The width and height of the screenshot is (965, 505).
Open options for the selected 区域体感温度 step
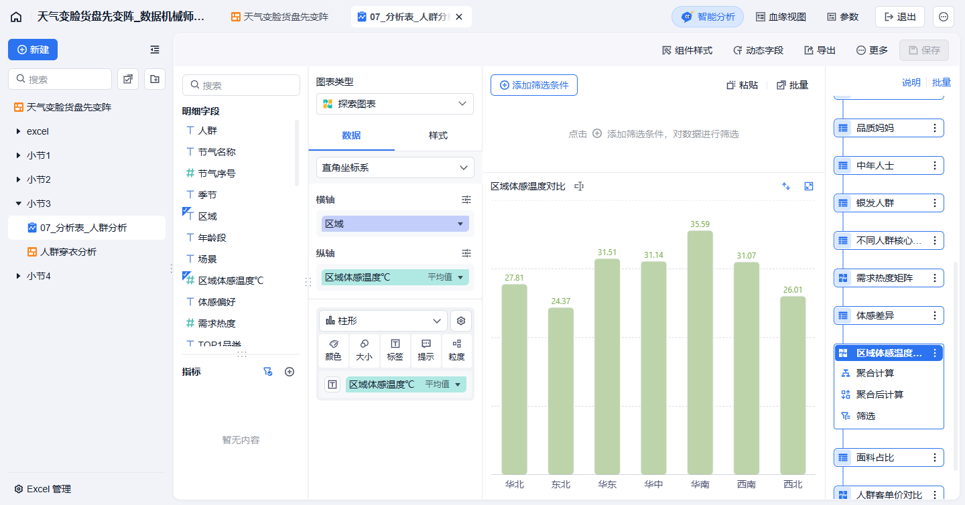click(x=935, y=353)
